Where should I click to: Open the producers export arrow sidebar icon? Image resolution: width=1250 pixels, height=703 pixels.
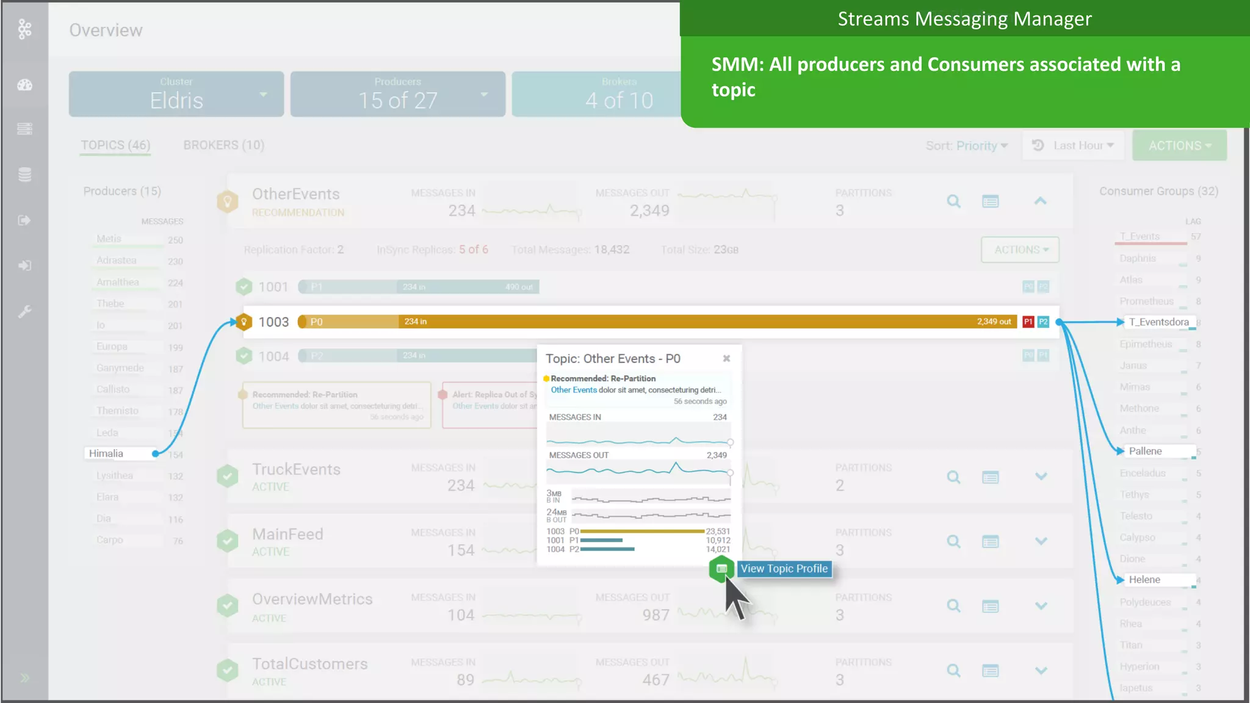click(x=24, y=220)
